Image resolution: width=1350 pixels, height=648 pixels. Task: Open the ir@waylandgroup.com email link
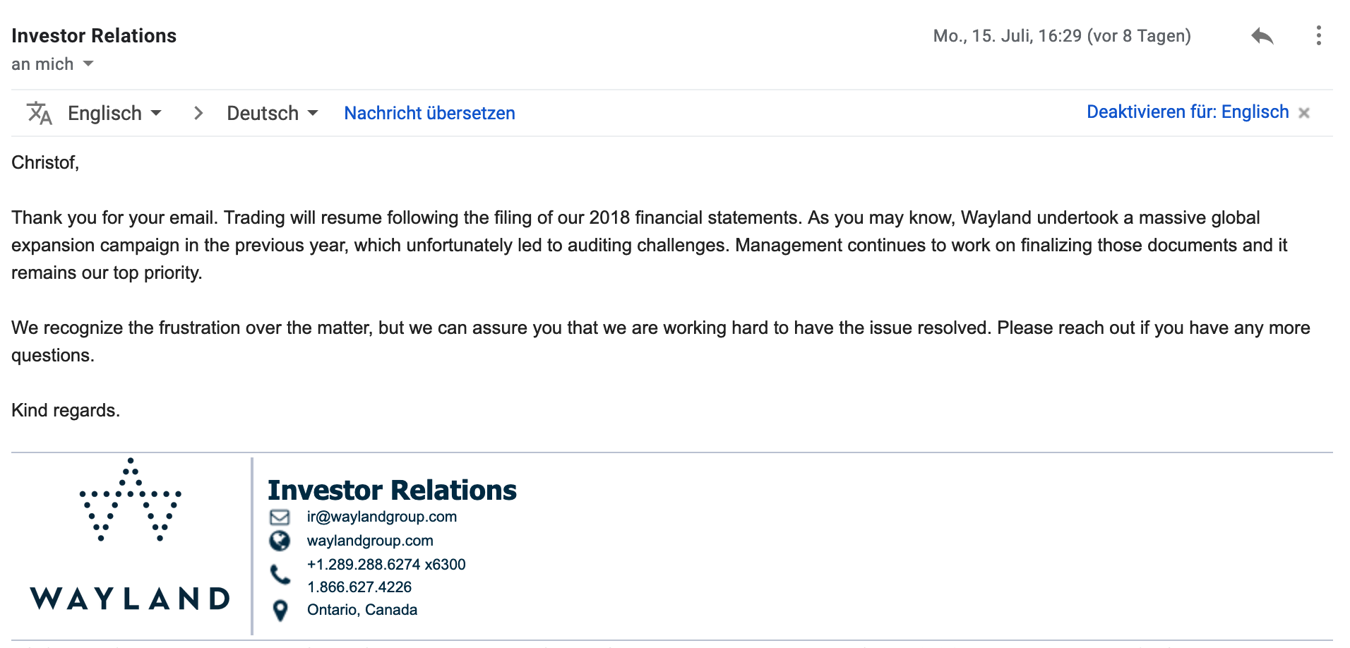(381, 517)
